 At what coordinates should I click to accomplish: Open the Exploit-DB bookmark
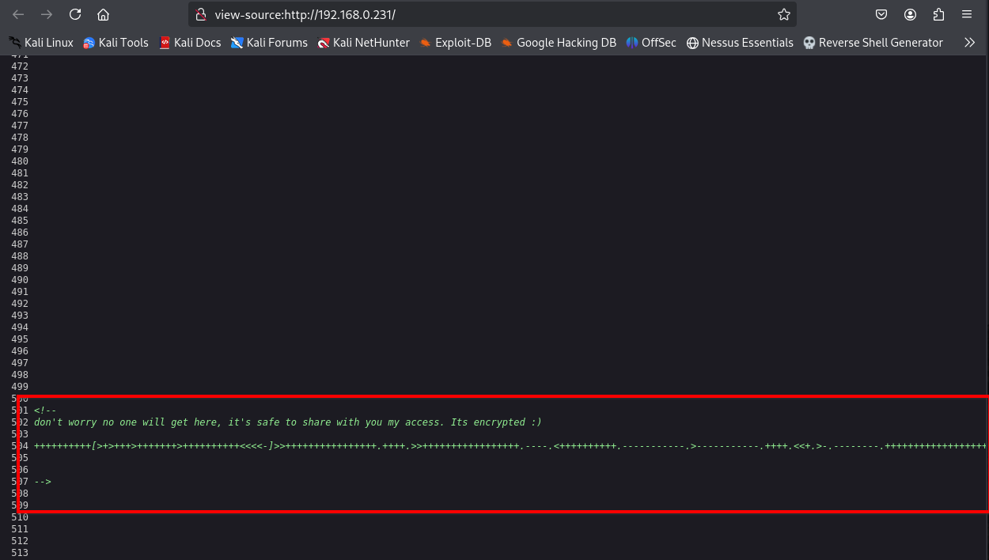coord(455,43)
